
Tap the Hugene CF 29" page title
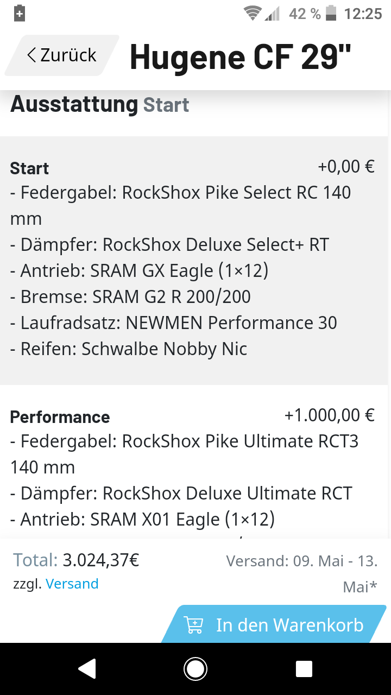click(241, 56)
